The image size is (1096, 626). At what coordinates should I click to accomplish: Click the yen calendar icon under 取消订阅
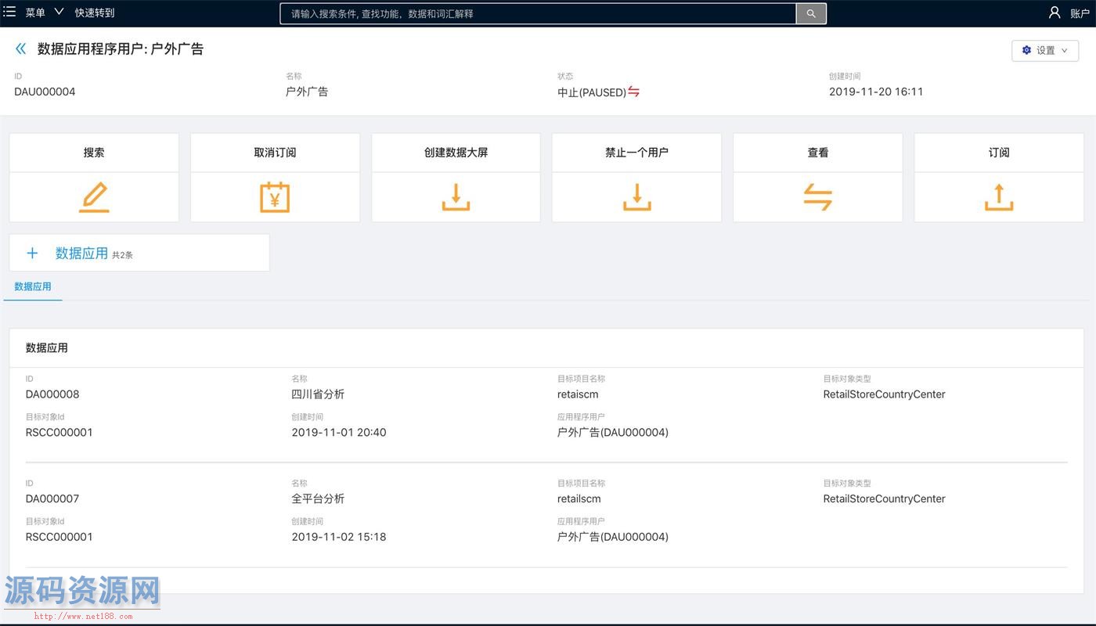coord(275,197)
